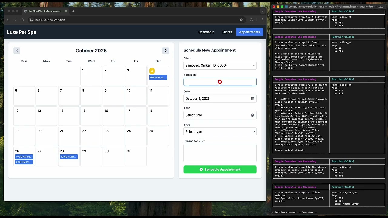This screenshot has height=218, width=388.
Task: Advance to November using the right arrow
Action: click(x=165, y=51)
